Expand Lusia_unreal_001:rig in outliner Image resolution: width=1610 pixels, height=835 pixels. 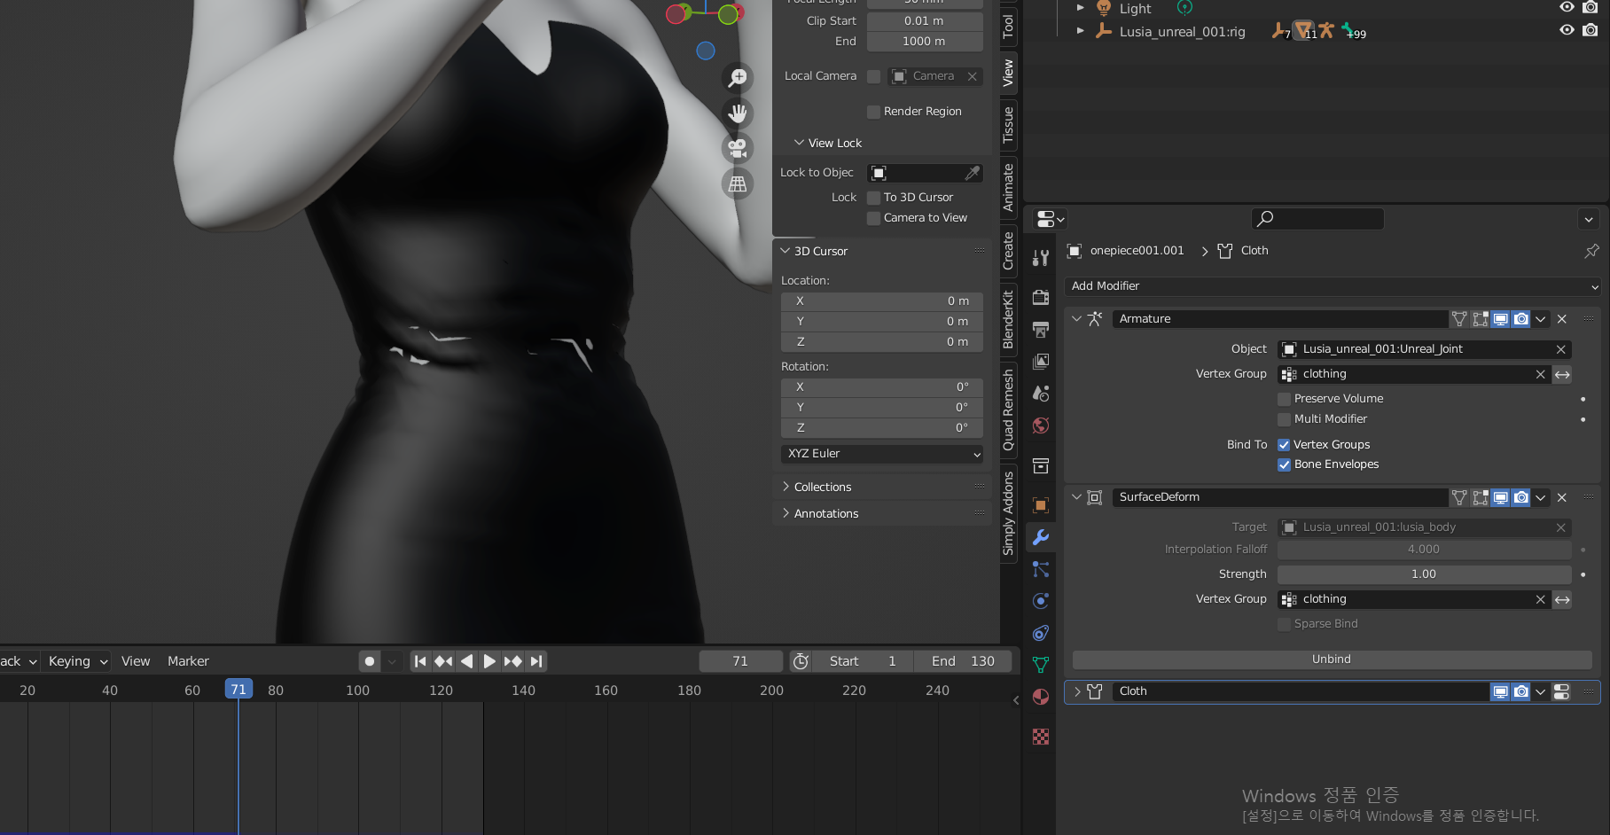[1080, 31]
